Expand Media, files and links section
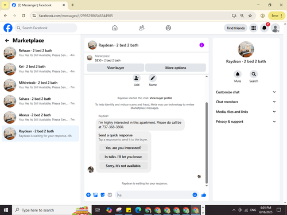The height and width of the screenshot is (215, 287). pyautogui.click(x=246, y=112)
